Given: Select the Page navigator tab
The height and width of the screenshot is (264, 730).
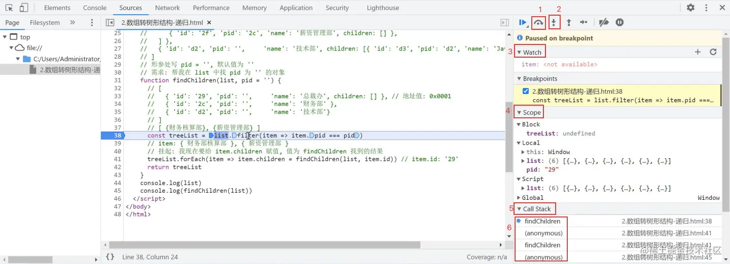Looking at the screenshot, I should click(x=12, y=23).
